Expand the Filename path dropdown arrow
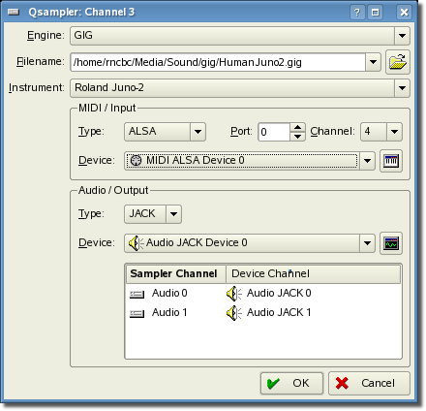Viewport: 426px width, 411px height. 373,62
